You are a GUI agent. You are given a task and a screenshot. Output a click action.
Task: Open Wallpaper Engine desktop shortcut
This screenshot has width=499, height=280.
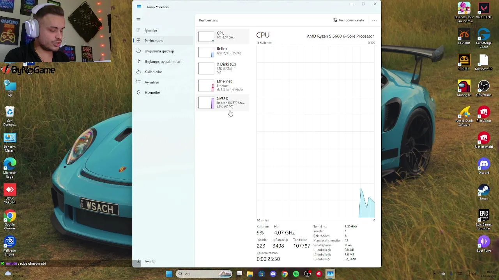10,246
